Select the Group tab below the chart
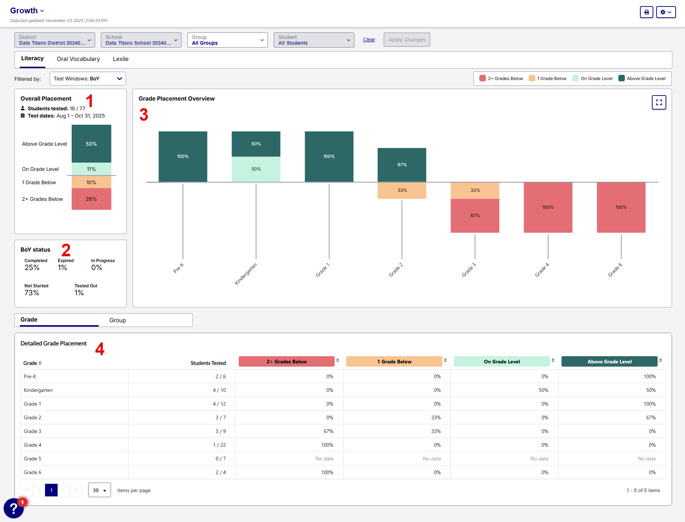 (x=118, y=320)
